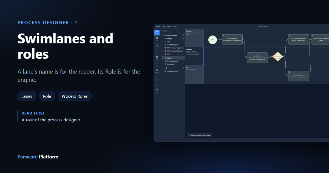Open the Export menu
Screen dimensions: 329x173
[x=158, y=26]
